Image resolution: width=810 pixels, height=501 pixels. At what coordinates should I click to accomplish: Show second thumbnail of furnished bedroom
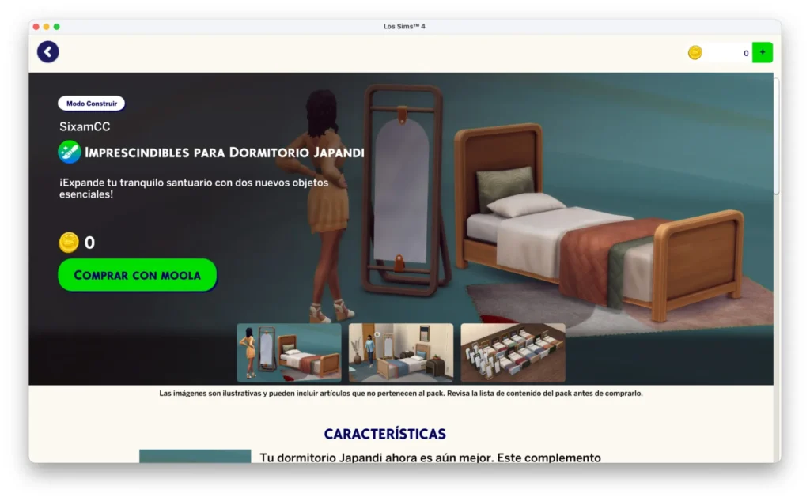click(x=401, y=353)
